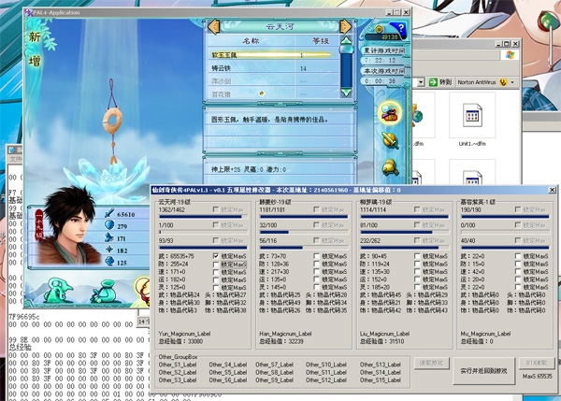Click Yun Tianhe's 总经验值 33080 label

click(180, 341)
